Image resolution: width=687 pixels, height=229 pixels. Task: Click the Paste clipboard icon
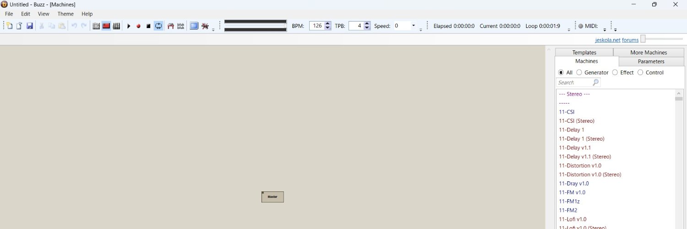(x=61, y=26)
